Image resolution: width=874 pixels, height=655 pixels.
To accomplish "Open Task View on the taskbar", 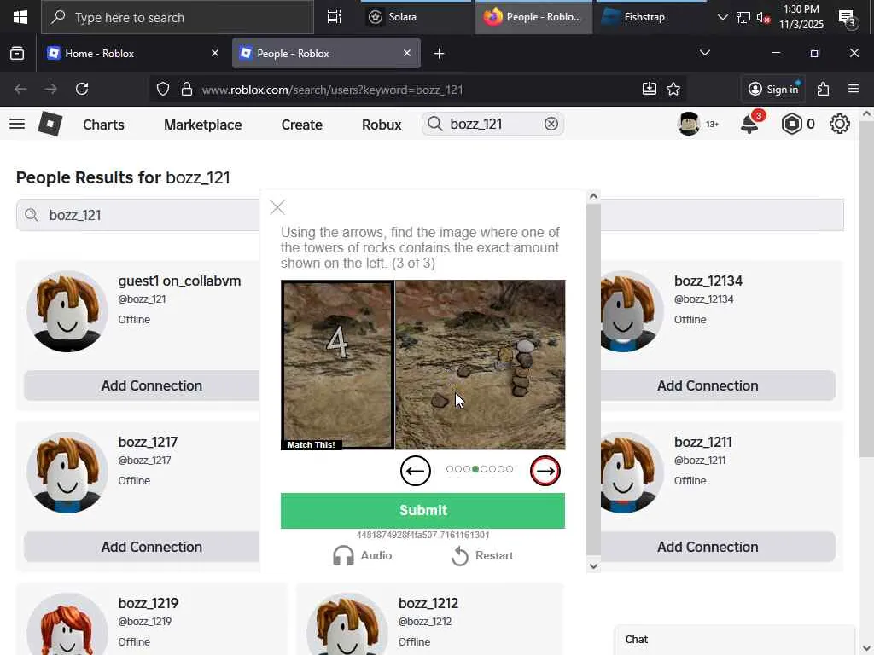I will pos(334,17).
